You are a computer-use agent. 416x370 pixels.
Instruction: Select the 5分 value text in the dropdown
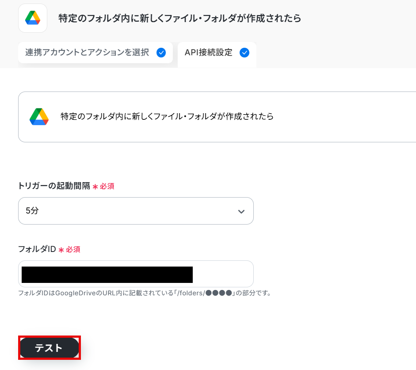point(32,210)
